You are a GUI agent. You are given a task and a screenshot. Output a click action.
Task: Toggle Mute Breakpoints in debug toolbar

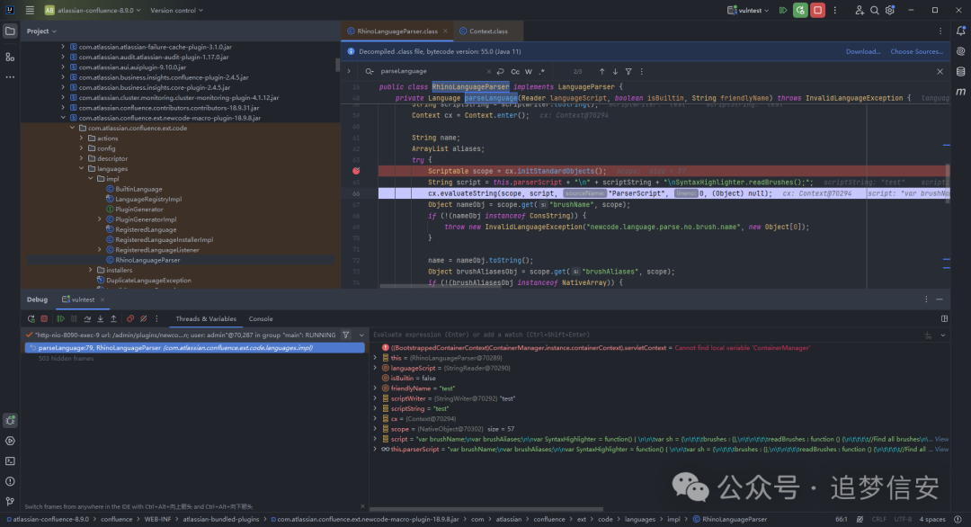(x=143, y=319)
